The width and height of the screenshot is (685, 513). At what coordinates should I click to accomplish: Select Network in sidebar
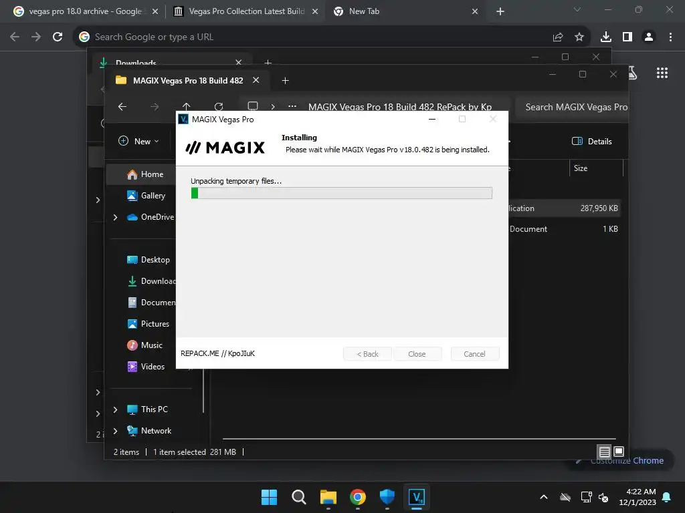click(149, 431)
